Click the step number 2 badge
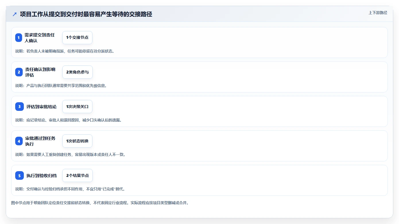The height and width of the screenshot is (224, 399). point(19,72)
